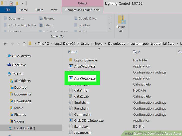The image size is (182, 136).
Task: Open the recent locations dropdown
Action: click(x=18, y=44)
